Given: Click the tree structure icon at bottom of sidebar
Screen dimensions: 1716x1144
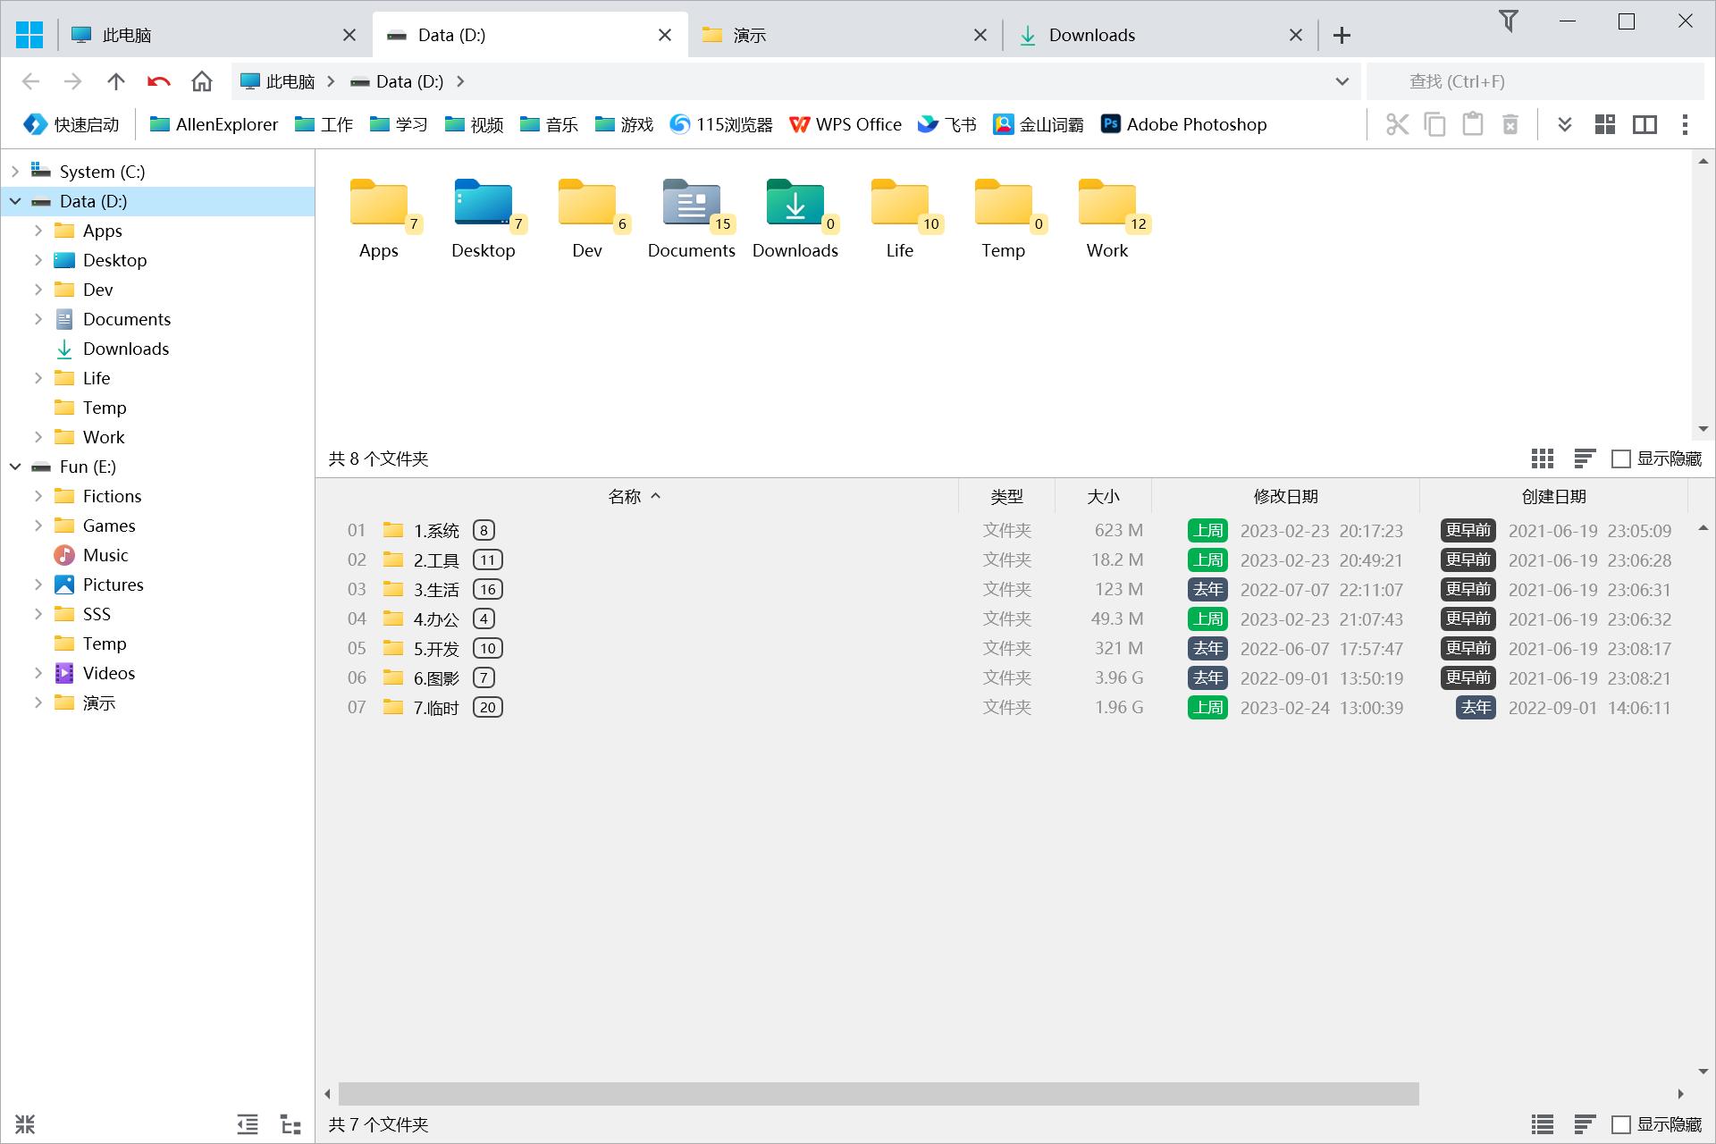Looking at the screenshot, I should pyautogui.click(x=290, y=1124).
